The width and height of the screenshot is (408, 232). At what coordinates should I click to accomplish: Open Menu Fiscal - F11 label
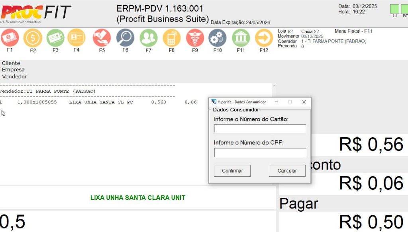[x=353, y=31]
